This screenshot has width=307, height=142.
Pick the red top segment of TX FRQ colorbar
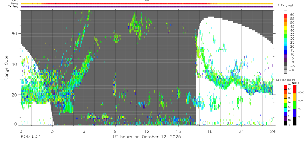(285, 87)
